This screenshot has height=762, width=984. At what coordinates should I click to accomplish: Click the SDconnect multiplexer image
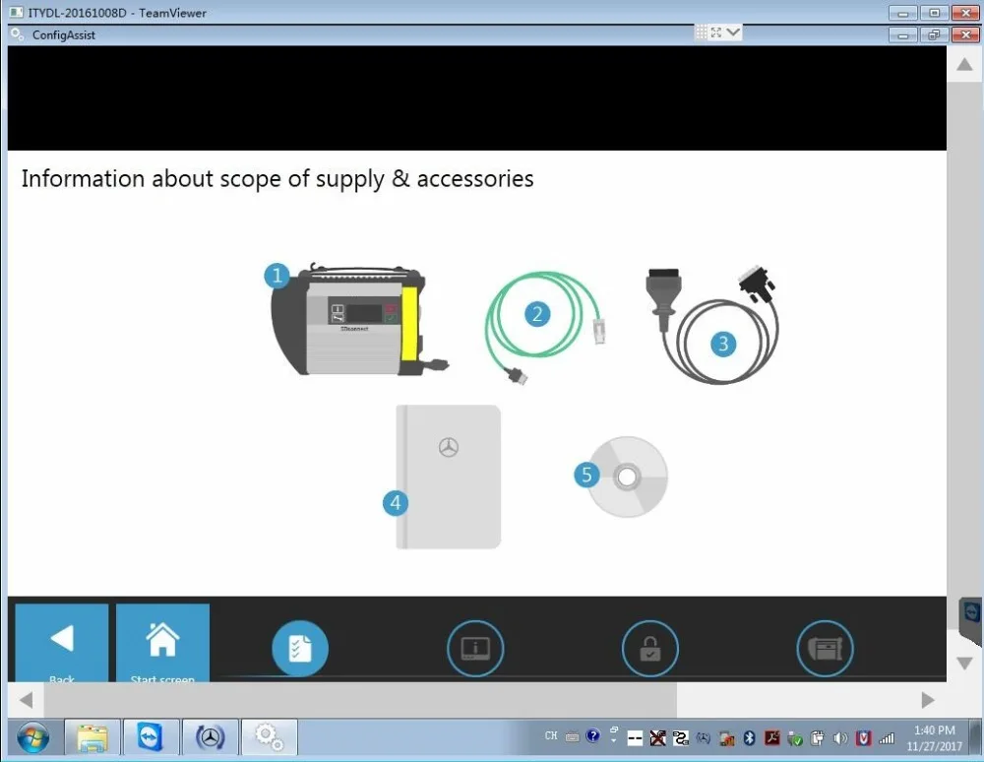point(359,320)
